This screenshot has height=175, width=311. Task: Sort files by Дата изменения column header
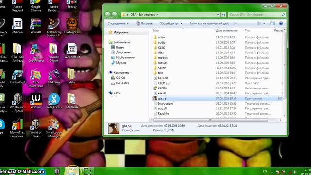coord(226,30)
